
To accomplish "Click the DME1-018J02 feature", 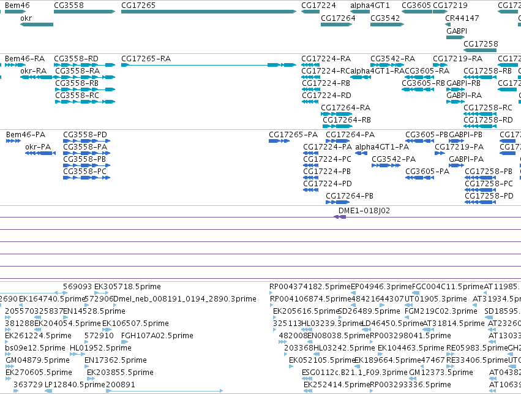I will (x=340, y=217).
